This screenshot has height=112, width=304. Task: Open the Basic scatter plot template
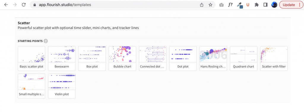click(31, 59)
